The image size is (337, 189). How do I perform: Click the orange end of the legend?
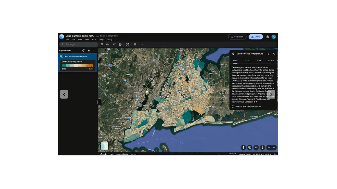[x=91, y=65]
